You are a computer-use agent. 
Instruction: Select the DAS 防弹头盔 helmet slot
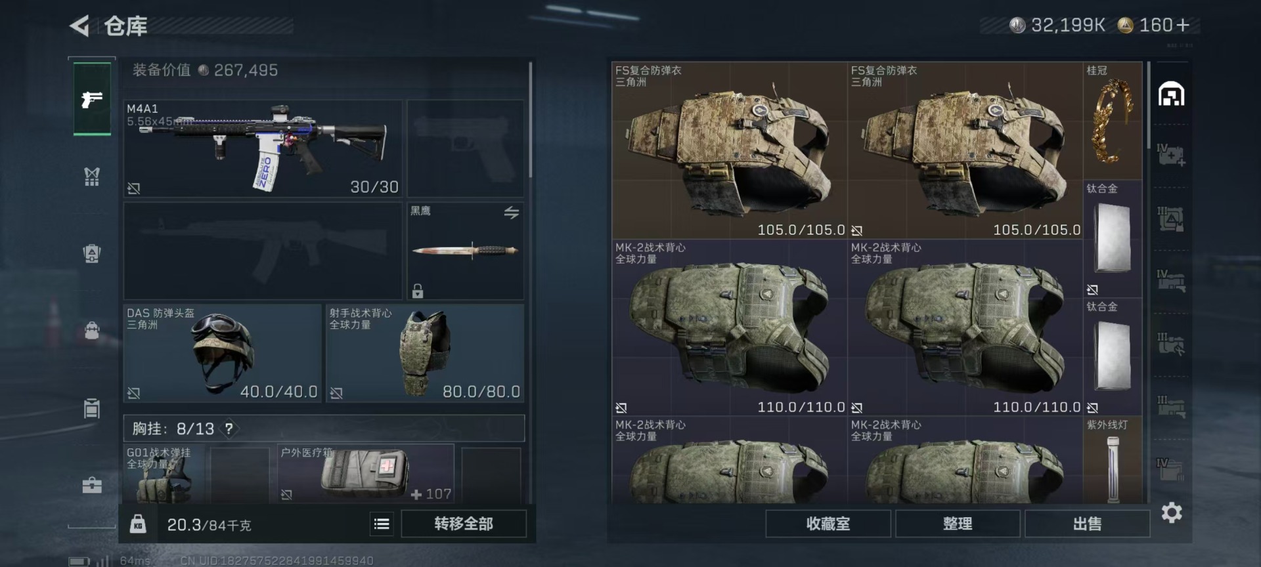tap(223, 353)
